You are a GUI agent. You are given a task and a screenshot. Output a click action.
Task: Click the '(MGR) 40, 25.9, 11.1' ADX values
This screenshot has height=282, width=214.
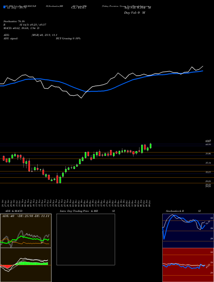tap(44, 35)
